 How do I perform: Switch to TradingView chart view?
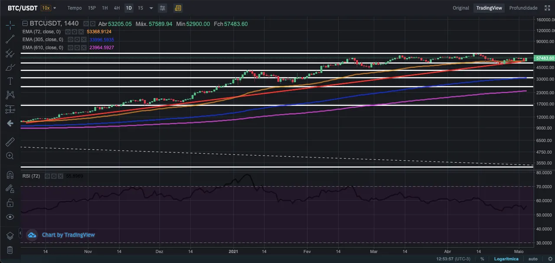pyautogui.click(x=489, y=8)
